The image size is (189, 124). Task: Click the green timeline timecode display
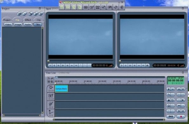pyautogui.click(x=176, y=80)
